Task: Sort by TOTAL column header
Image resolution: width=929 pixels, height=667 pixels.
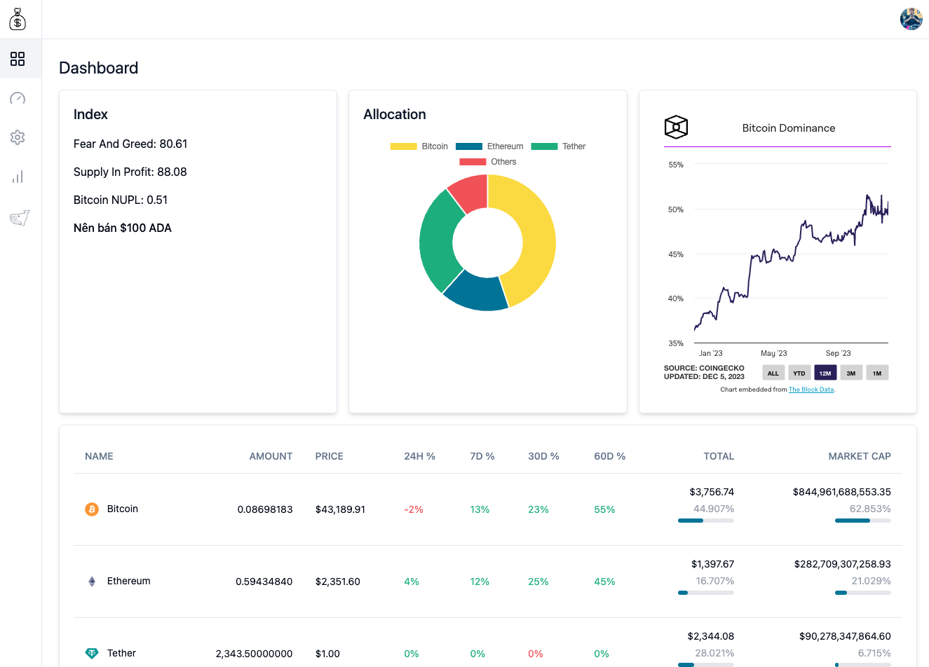Action: click(719, 456)
